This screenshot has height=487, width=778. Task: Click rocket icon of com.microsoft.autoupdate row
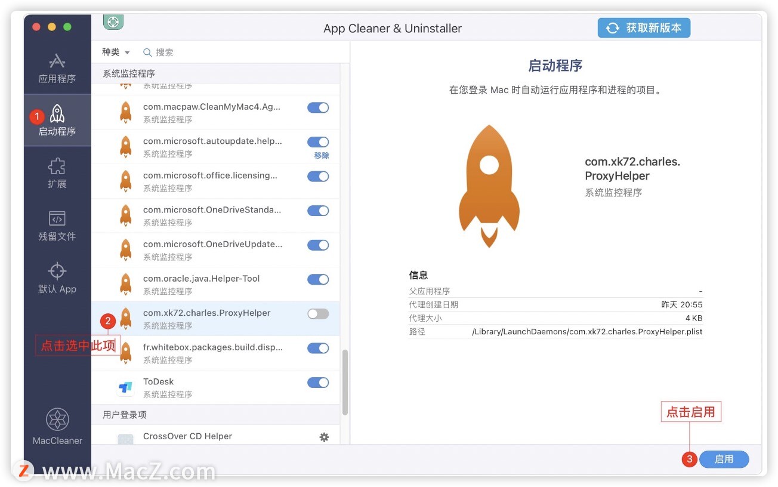[125, 147]
